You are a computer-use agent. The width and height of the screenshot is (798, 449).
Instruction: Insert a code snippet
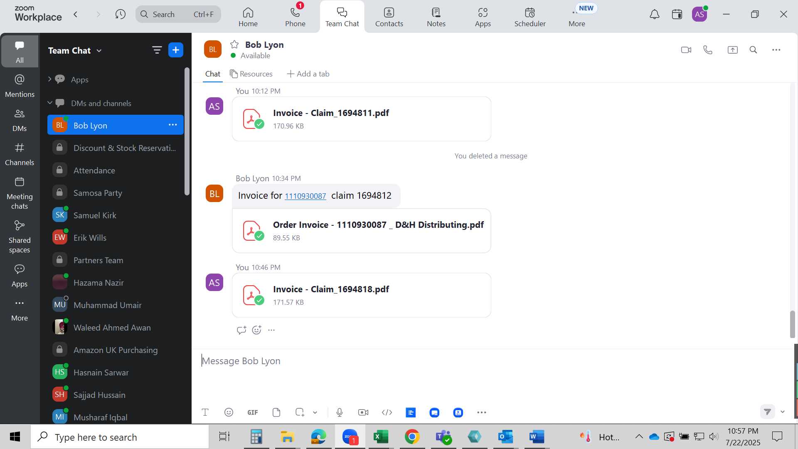[387, 412]
